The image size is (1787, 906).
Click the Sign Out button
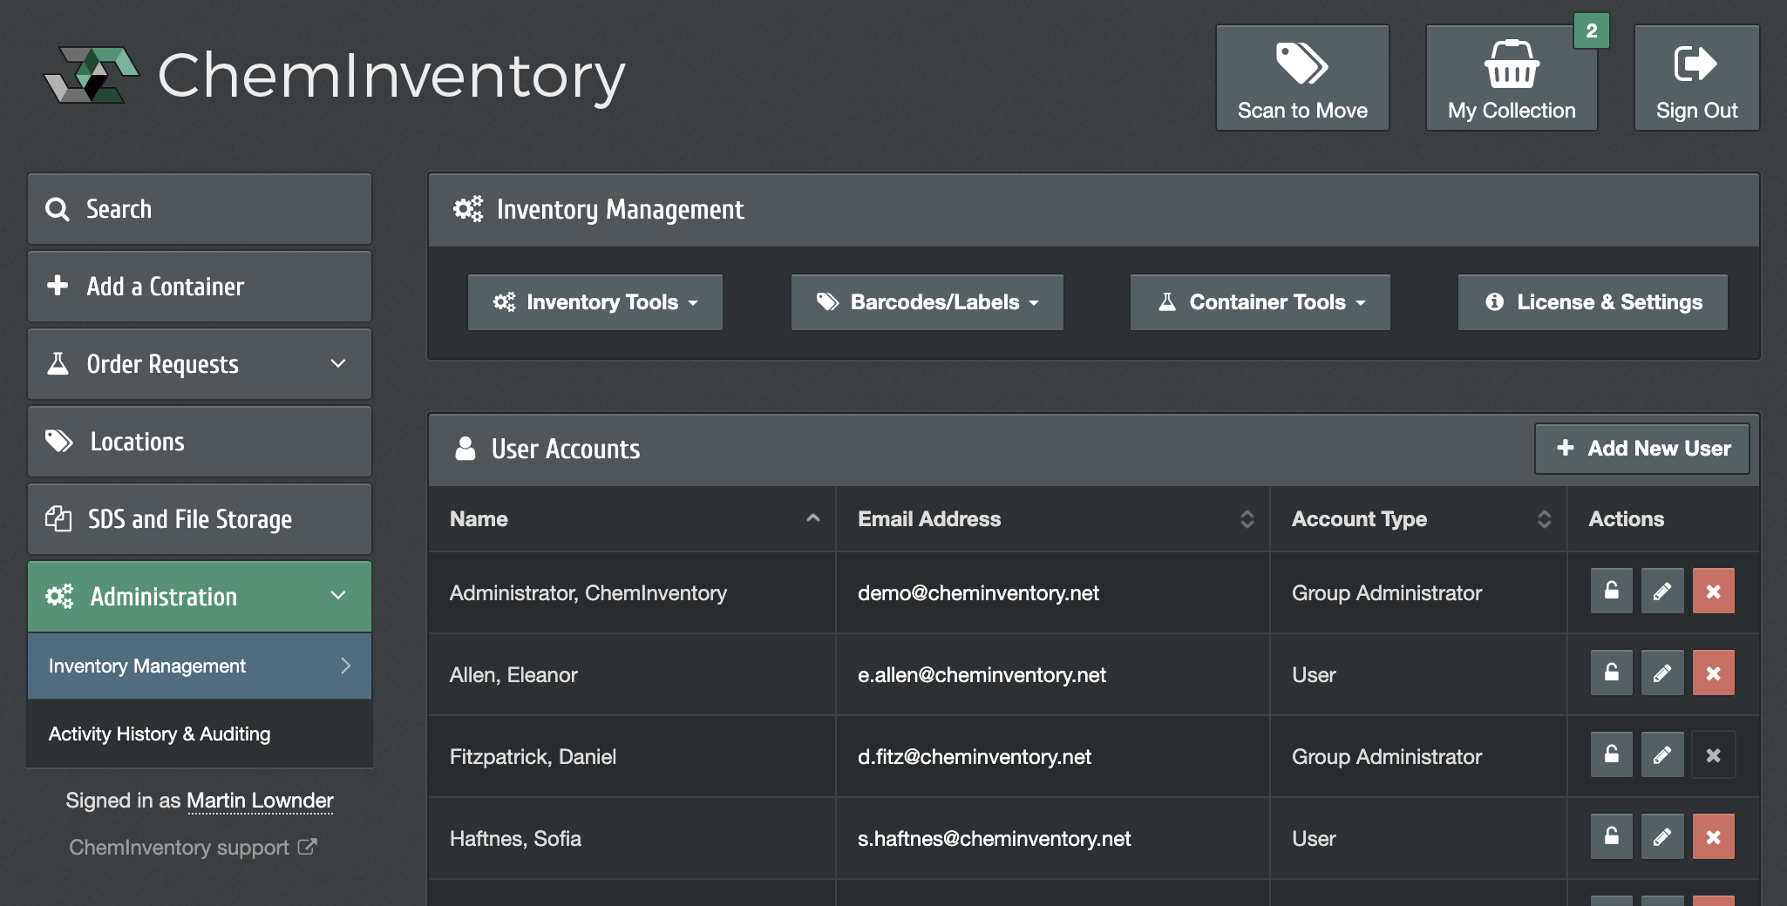point(1696,78)
